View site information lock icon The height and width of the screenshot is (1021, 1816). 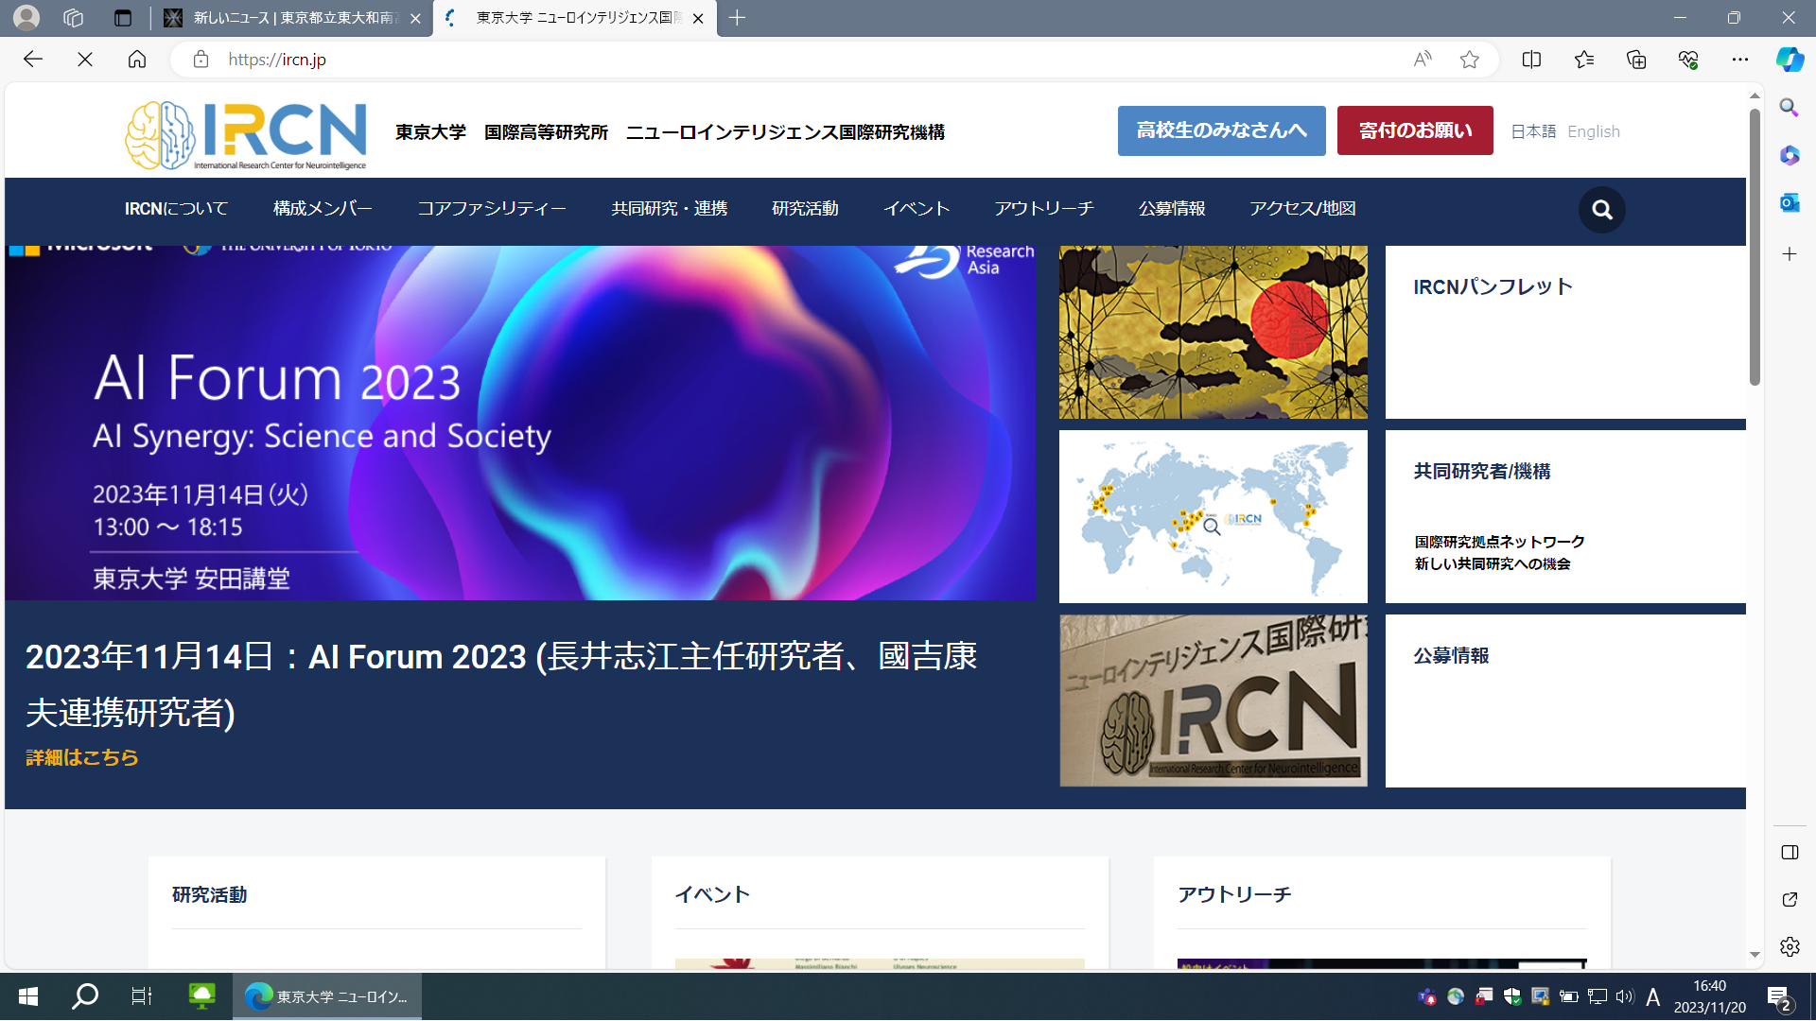pyautogui.click(x=201, y=60)
